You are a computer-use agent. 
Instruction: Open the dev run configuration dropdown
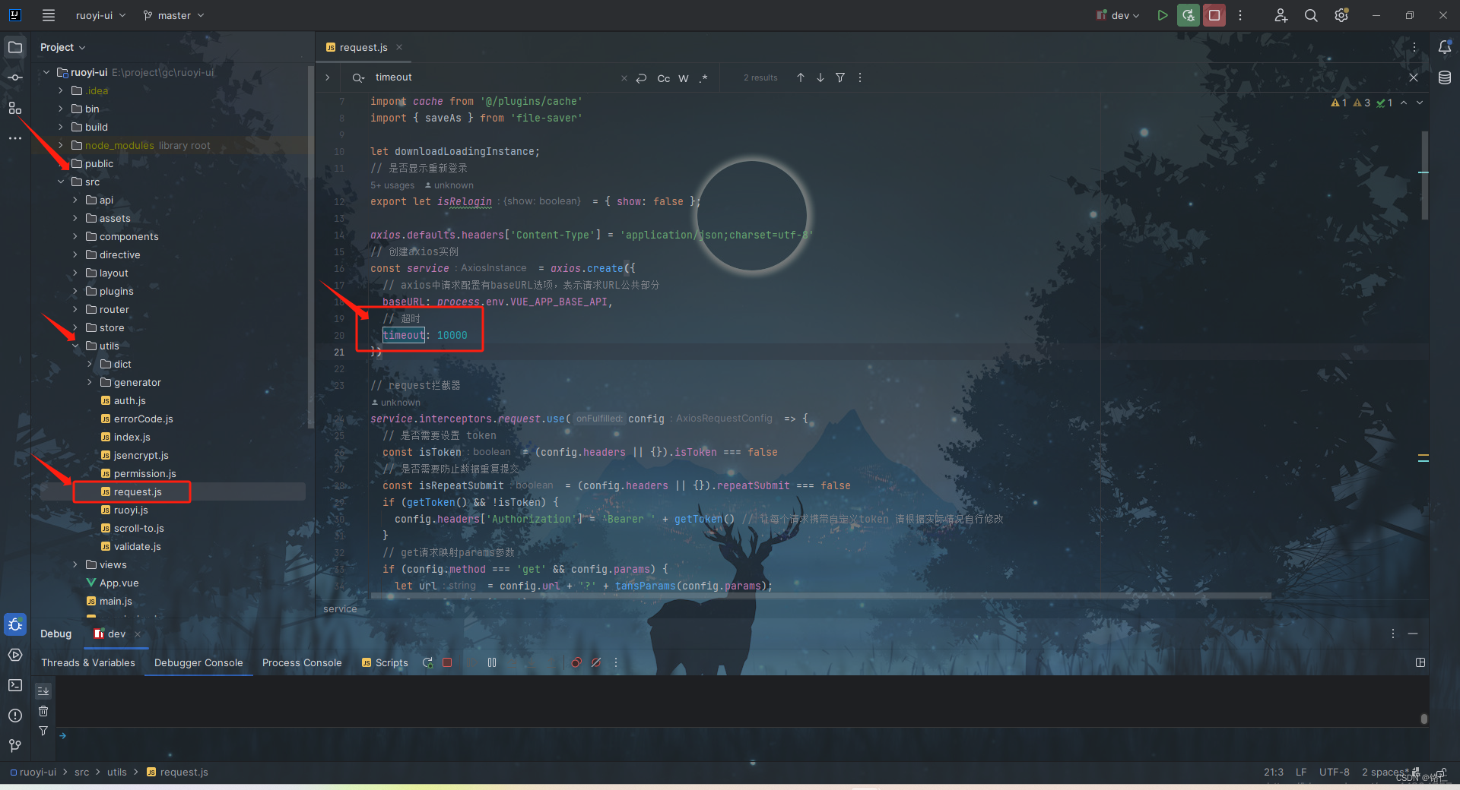tap(1119, 15)
